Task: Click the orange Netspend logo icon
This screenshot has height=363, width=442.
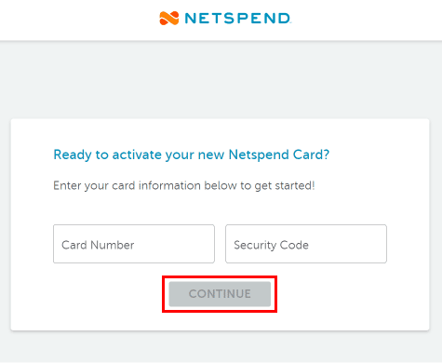Action: coord(169,18)
